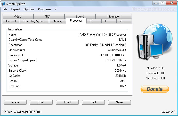178x116 pixels.
Task: Click the SimpleSysInfo title bar icon
Action: (x=3, y=4)
